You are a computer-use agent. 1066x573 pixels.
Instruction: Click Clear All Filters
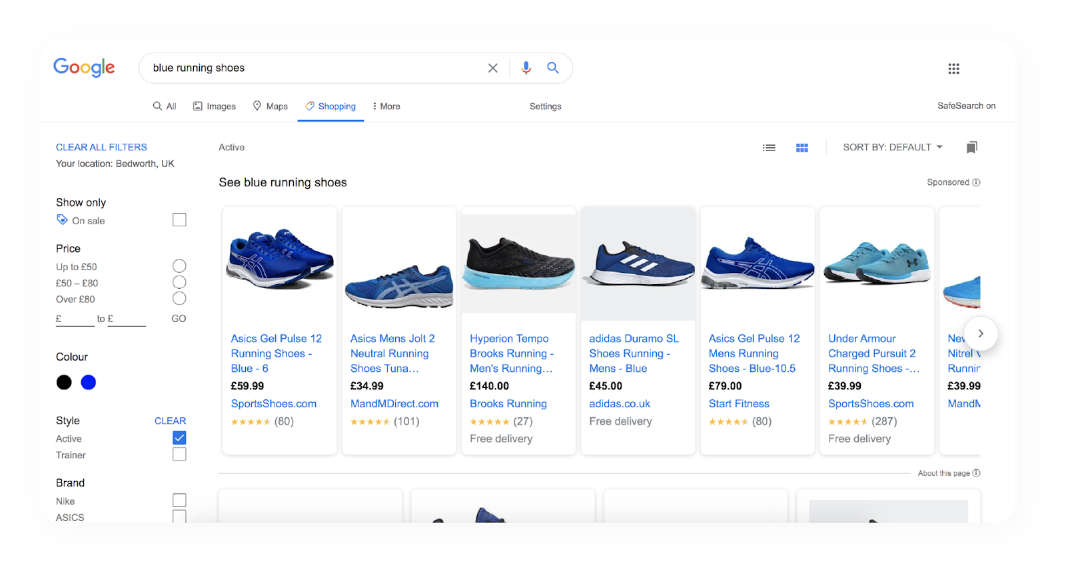(x=101, y=147)
